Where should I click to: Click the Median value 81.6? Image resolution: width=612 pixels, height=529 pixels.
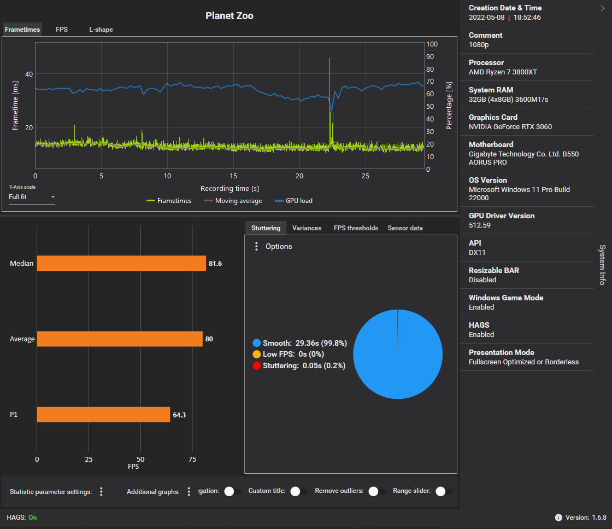point(215,264)
